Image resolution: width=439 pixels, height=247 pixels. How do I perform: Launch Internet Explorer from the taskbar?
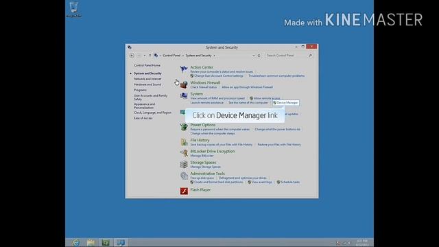[76, 242]
